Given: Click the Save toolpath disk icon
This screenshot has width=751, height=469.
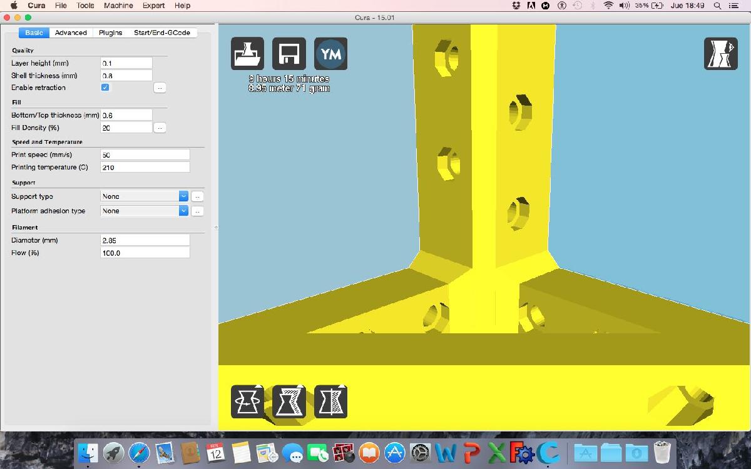Looking at the screenshot, I should click(x=289, y=54).
